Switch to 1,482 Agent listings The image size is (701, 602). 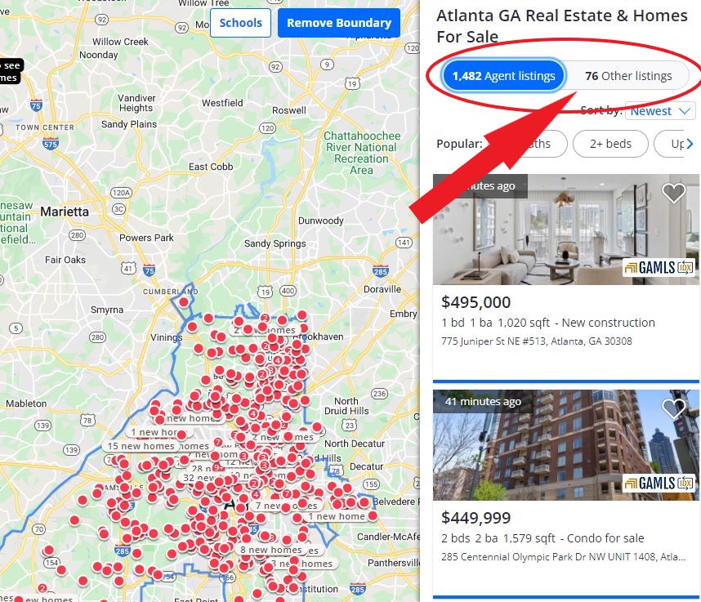tap(504, 76)
